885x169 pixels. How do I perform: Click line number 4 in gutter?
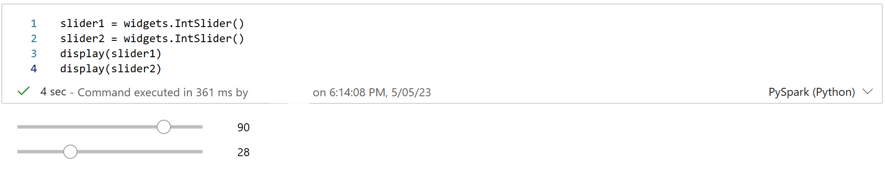point(34,69)
